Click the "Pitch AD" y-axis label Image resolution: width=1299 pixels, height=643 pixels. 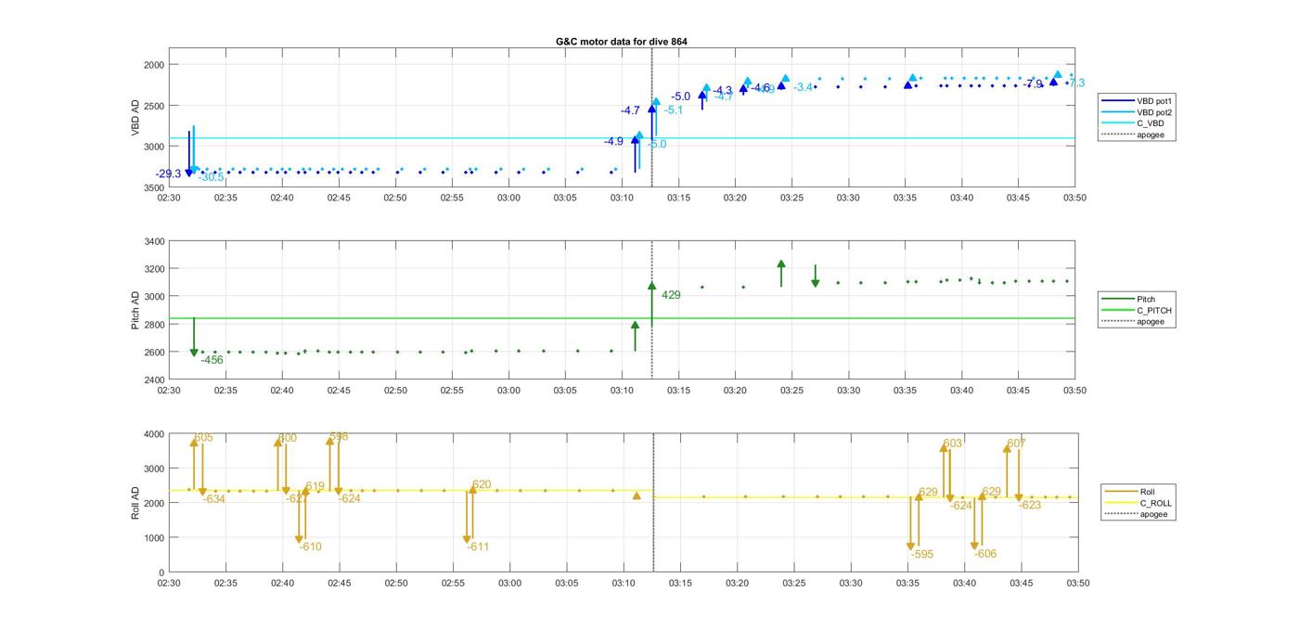135,310
